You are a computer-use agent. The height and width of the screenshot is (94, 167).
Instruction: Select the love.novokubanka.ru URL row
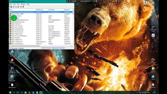click(41, 36)
